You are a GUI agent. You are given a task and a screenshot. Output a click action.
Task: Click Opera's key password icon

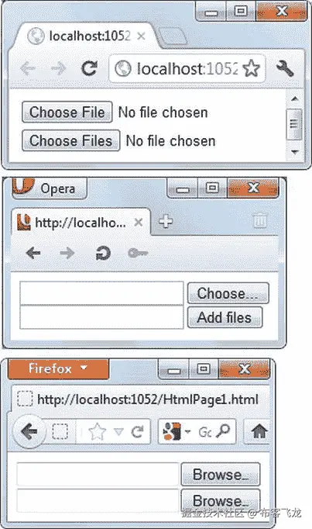[138, 253]
